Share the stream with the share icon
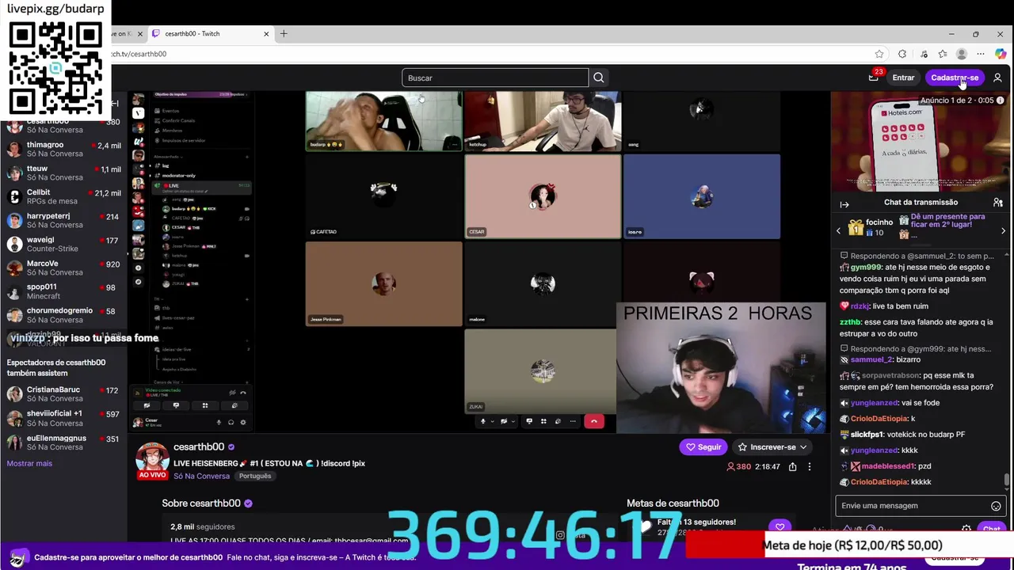1014x570 pixels. click(x=792, y=467)
